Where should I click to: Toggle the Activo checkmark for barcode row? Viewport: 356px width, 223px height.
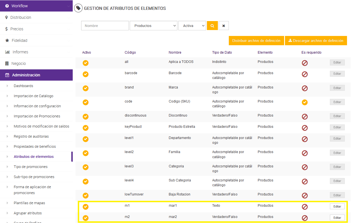coord(86,74)
